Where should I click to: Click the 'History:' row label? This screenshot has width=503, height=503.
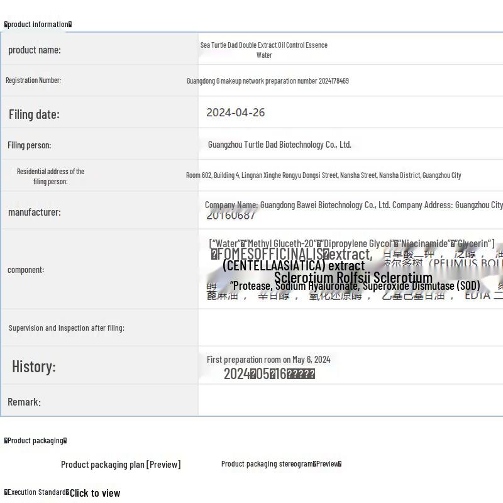[x=34, y=367]
